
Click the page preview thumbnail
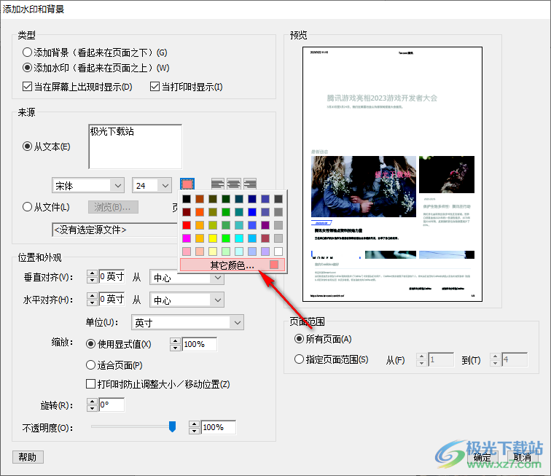coord(392,174)
